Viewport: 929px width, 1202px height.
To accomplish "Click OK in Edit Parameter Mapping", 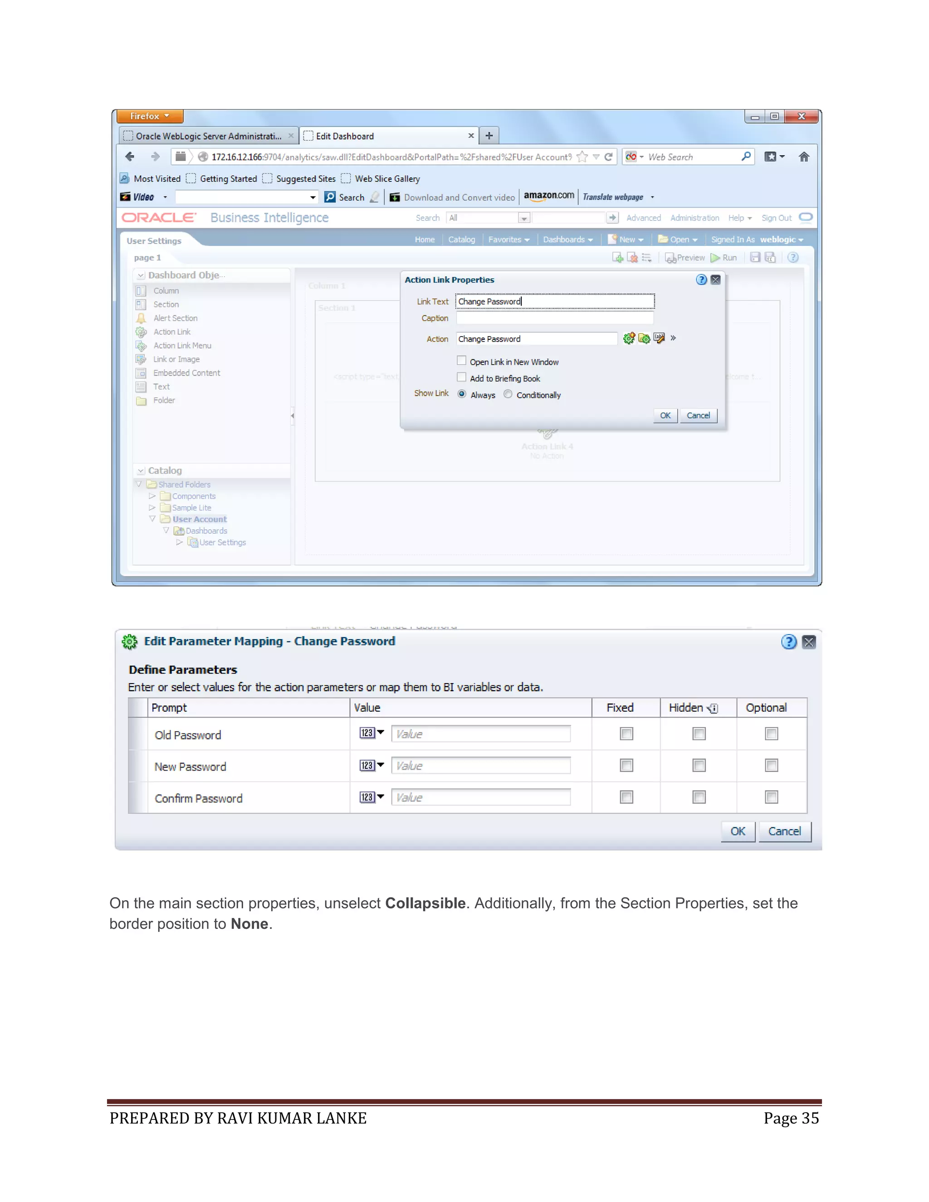I will point(738,831).
